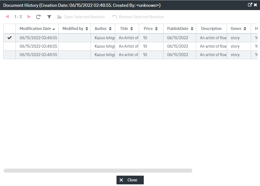Sort by Modification Date arrow
Viewport: 260px width, 186px height.
pos(54,29)
